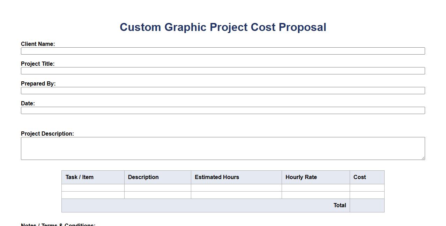Click the Estimated Hours column header

point(217,177)
